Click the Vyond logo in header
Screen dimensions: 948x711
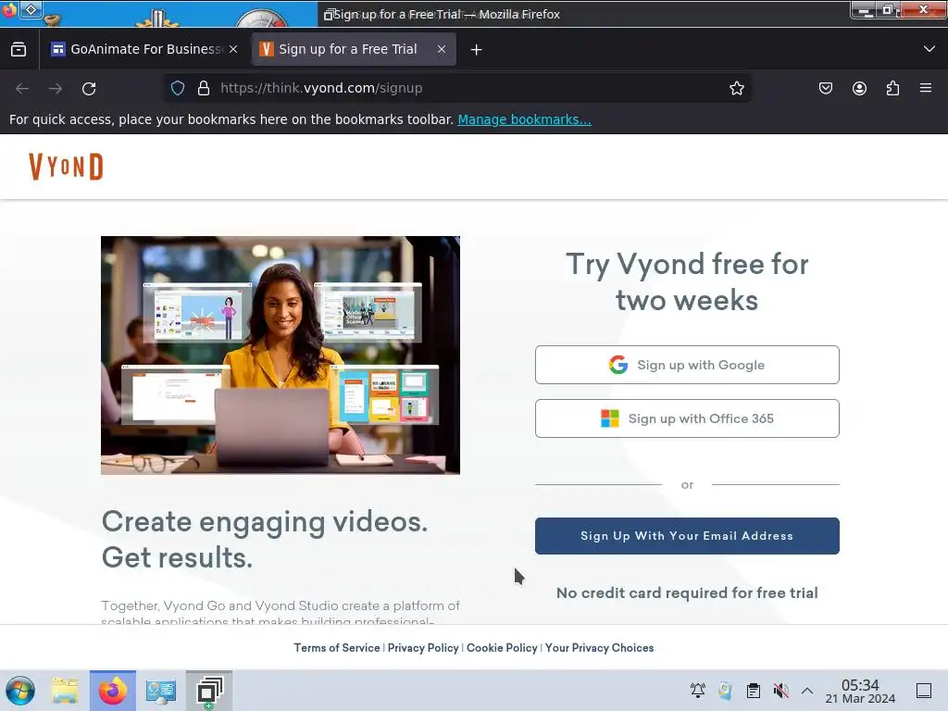tap(66, 167)
